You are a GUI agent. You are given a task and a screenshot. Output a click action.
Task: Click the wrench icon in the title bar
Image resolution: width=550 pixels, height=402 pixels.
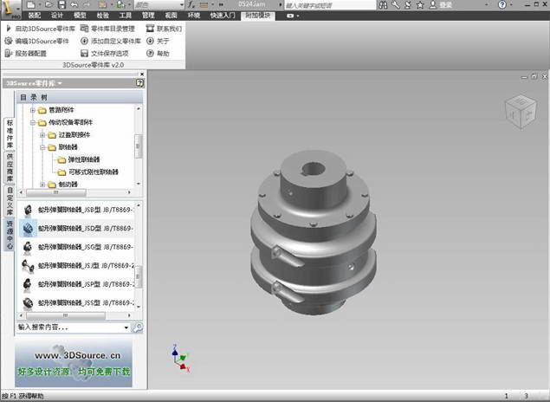click(396, 4)
